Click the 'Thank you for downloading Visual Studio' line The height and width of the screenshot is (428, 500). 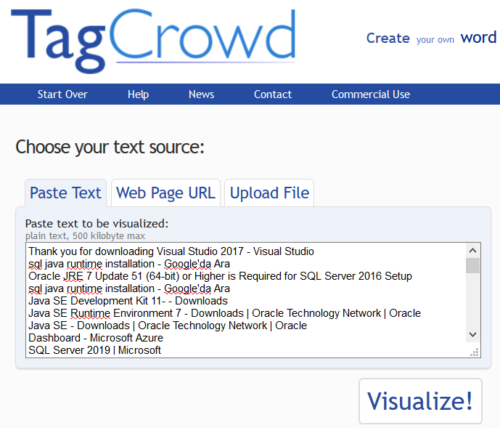click(171, 251)
